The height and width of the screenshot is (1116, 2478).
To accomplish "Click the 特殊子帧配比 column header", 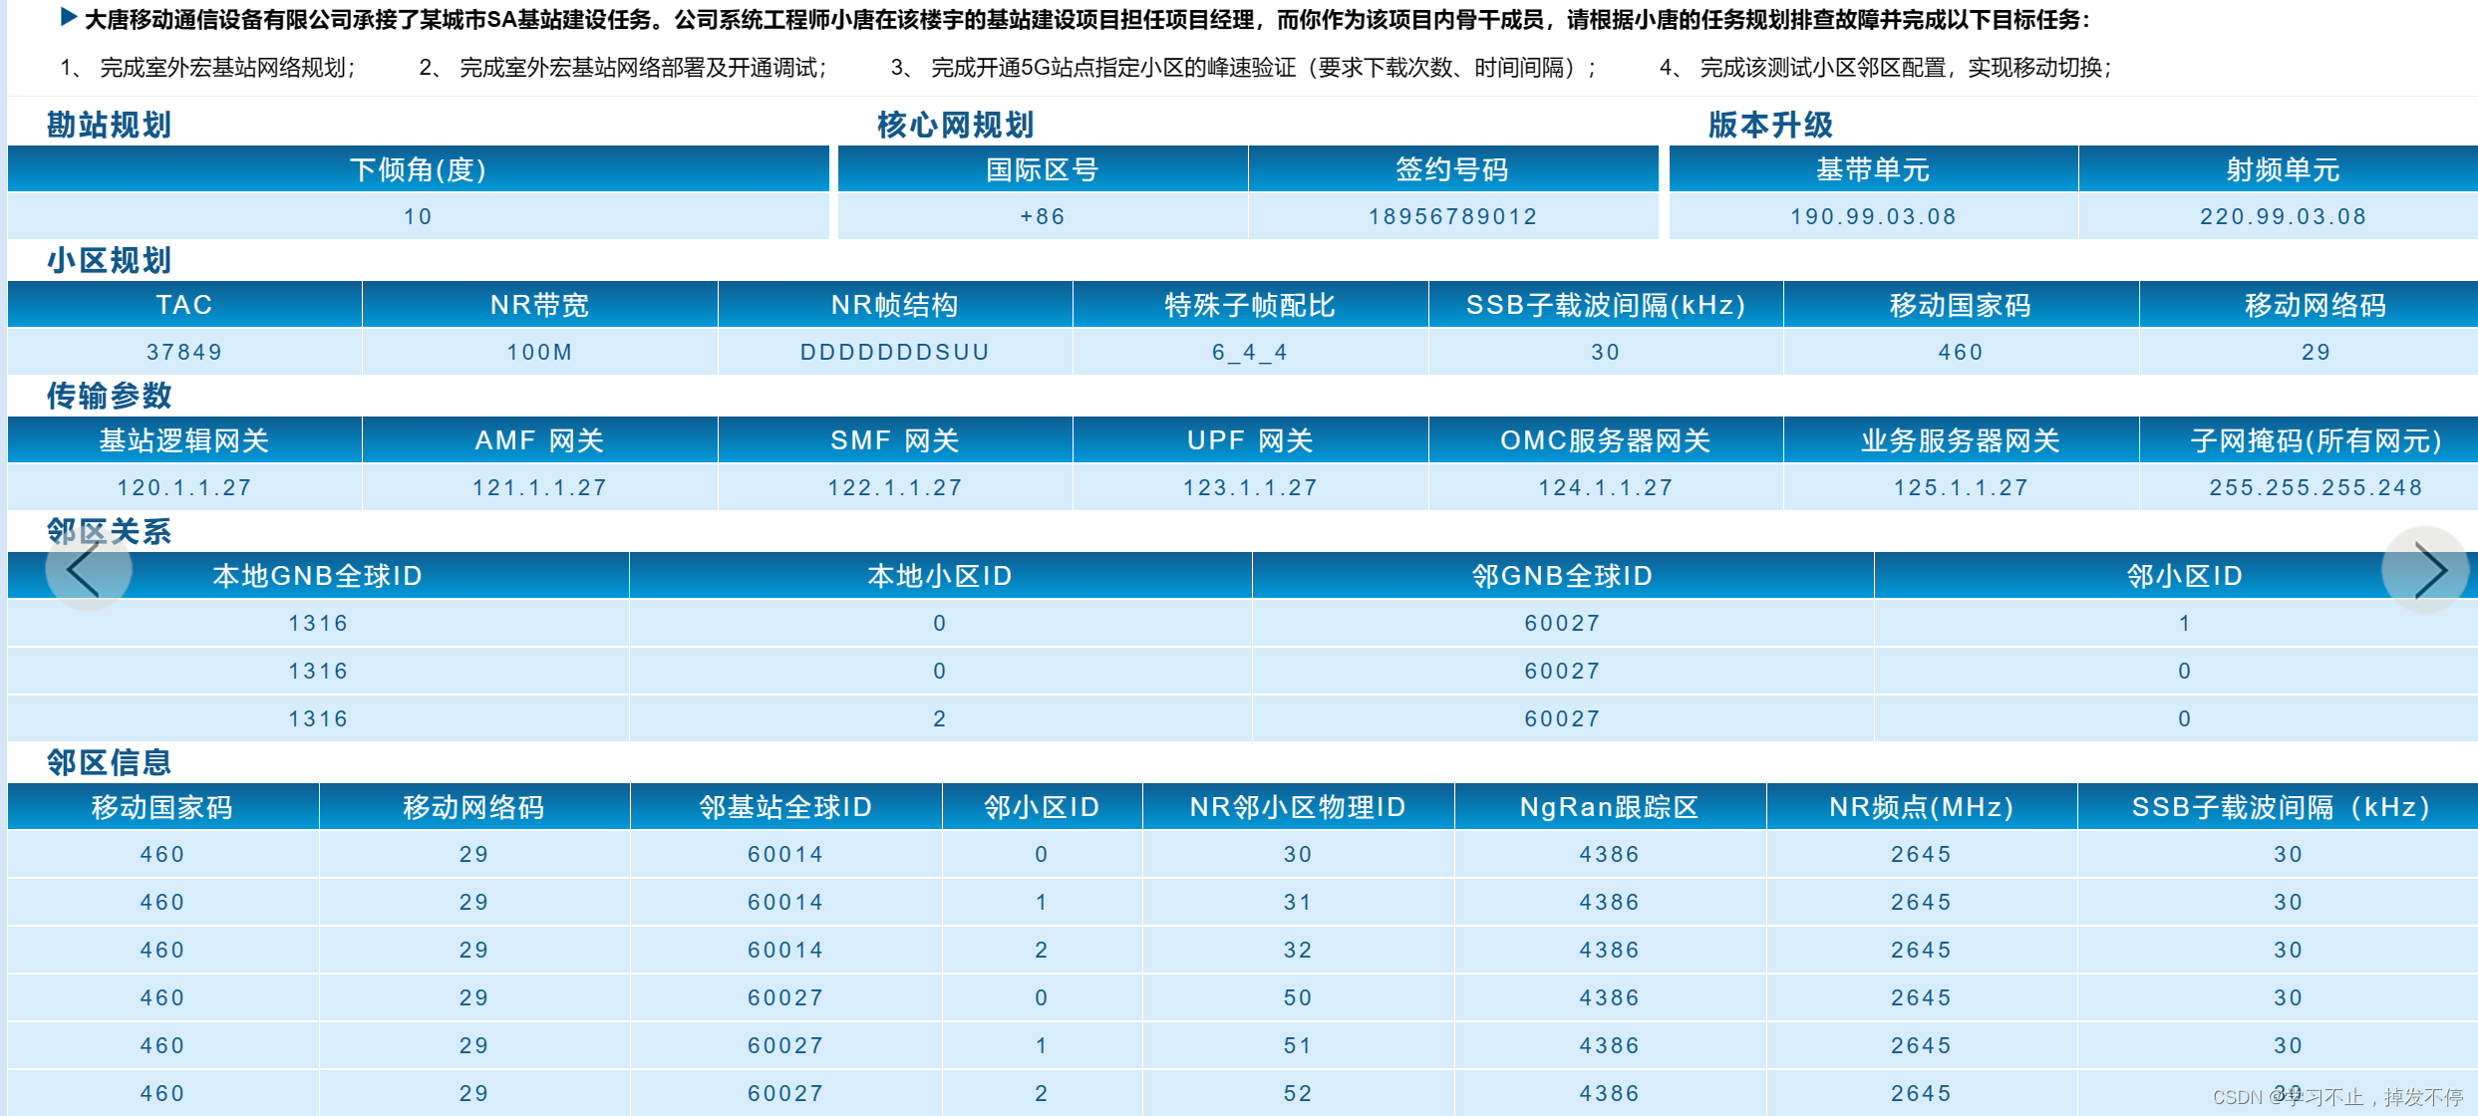I will [x=1250, y=304].
